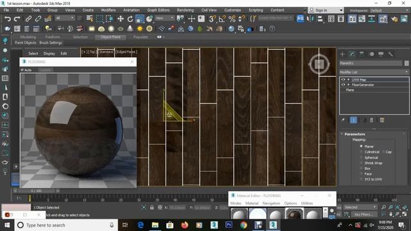The width and height of the screenshot is (411, 231).
Task: Toggle the 3D Snaps icon
Action: (213, 19)
